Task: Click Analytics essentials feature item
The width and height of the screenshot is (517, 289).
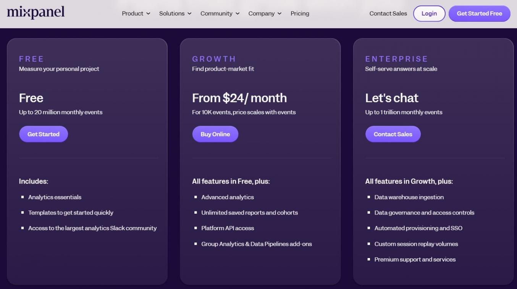Action: point(55,197)
